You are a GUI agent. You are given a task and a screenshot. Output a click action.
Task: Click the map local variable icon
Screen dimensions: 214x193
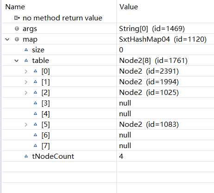click(x=17, y=39)
